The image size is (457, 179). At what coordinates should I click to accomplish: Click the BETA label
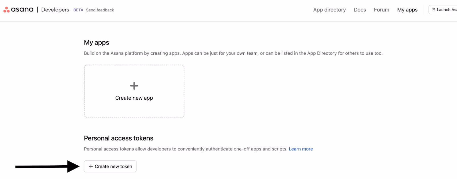click(x=78, y=10)
